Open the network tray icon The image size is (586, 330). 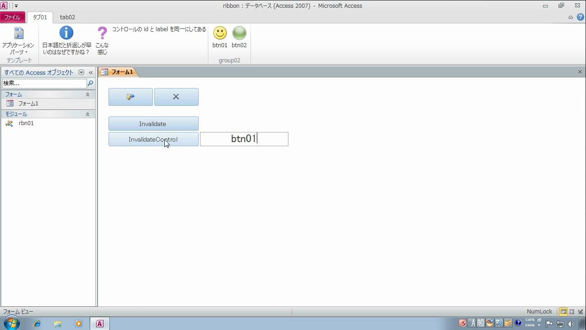560,324
